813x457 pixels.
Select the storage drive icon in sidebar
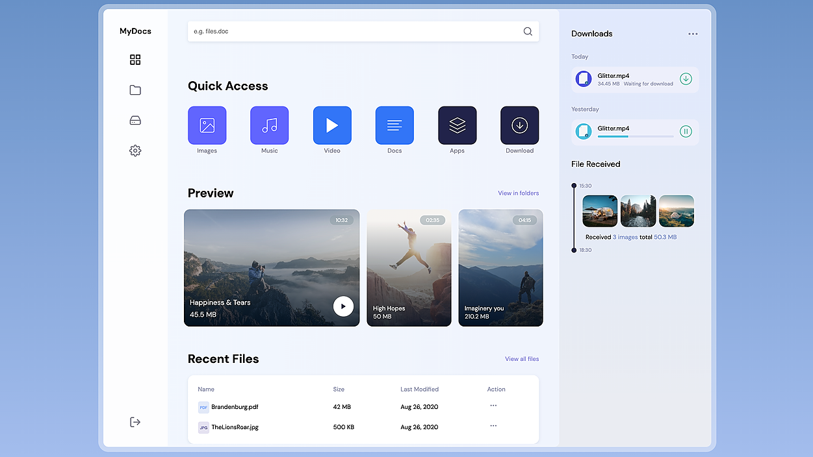[135, 120]
